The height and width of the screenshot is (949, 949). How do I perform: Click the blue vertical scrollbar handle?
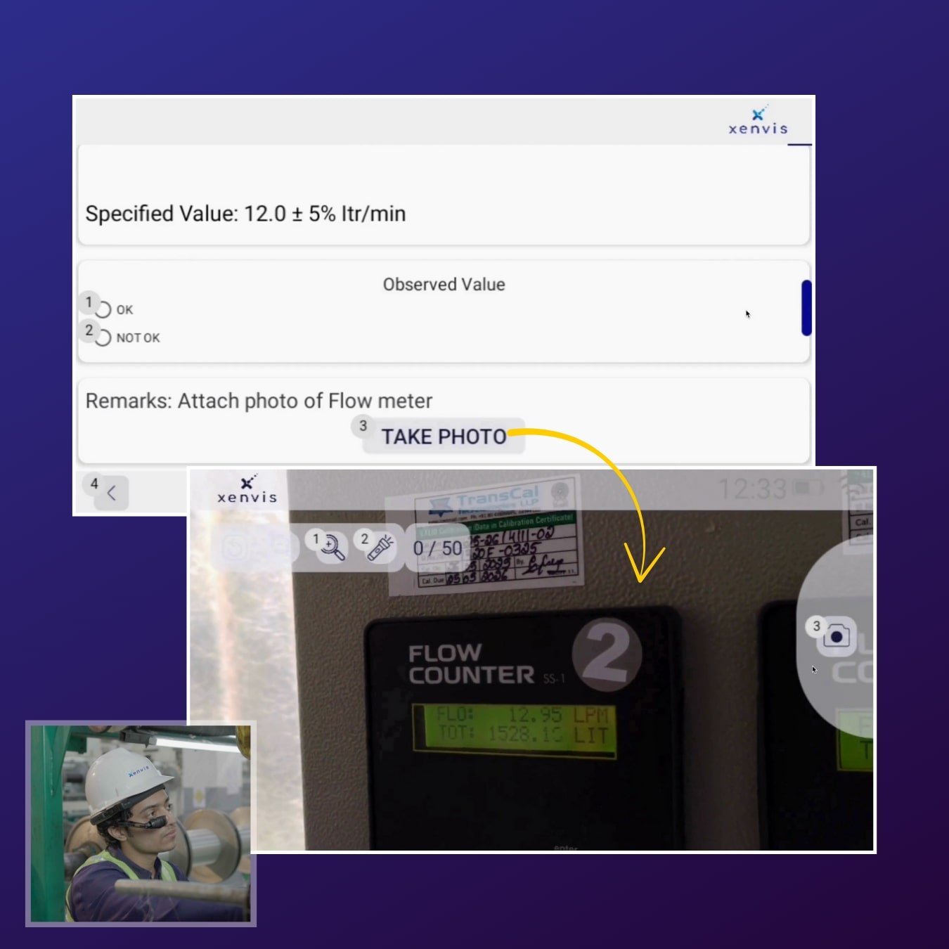click(806, 308)
